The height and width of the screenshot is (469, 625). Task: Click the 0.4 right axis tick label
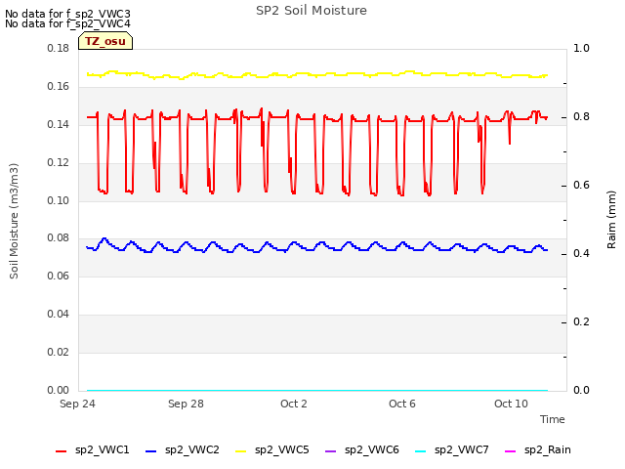coord(581,254)
